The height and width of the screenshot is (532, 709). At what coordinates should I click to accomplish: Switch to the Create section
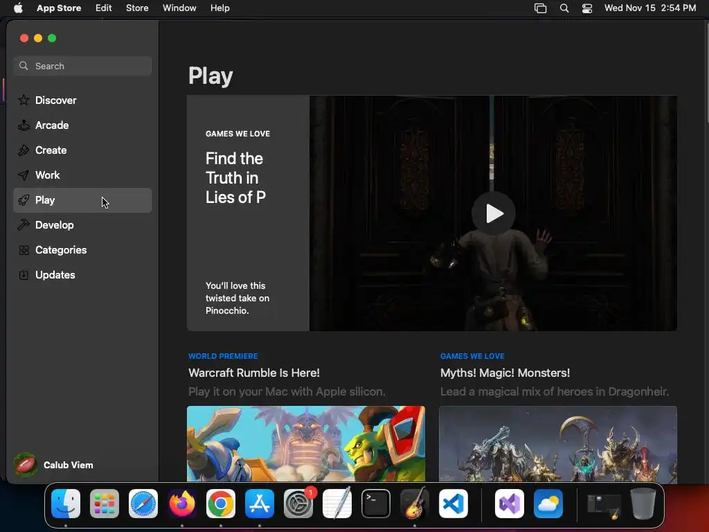82,150
